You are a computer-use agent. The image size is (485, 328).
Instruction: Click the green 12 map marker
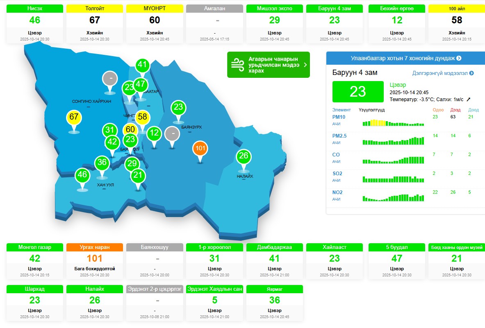pos(154,133)
